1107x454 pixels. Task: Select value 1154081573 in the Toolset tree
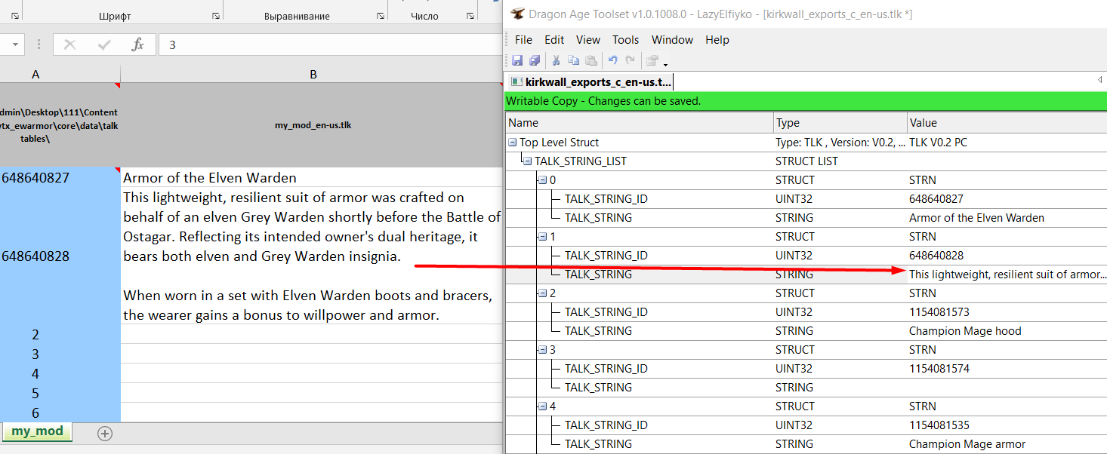939,312
